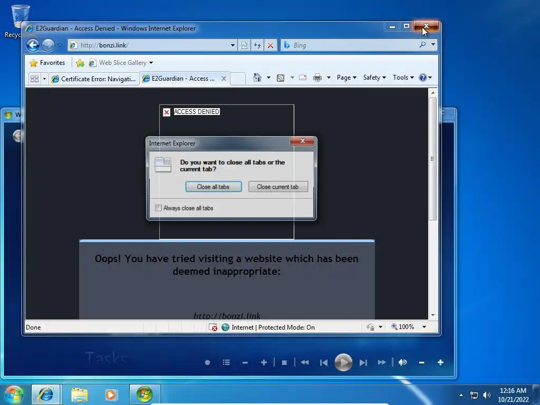Click the red Stop loading icon
540x405 pixels.
[271, 45]
